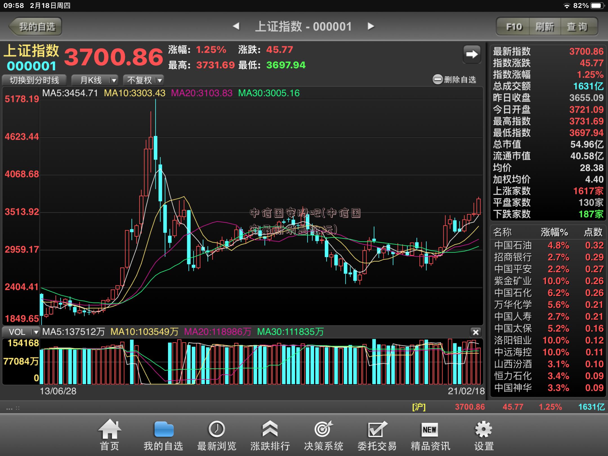Select 中国神华 row in stock list
This screenshot has width=608, height=456.
point(548,388)
